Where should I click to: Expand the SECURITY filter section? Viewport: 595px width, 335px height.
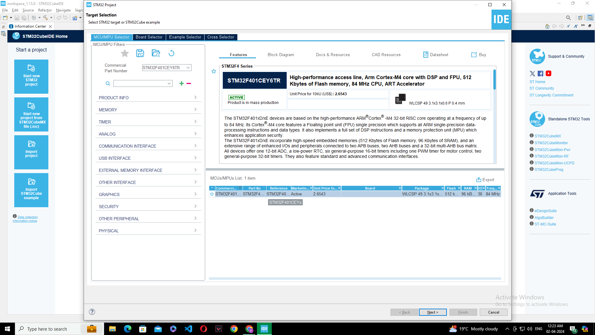[148, 207]
